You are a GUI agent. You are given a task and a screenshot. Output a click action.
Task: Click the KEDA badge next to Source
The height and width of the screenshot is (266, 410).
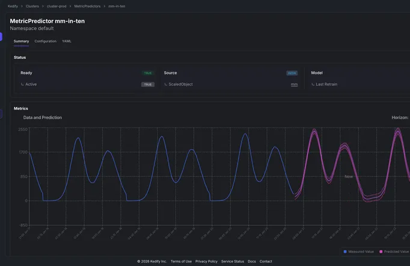tap(292, 73)
